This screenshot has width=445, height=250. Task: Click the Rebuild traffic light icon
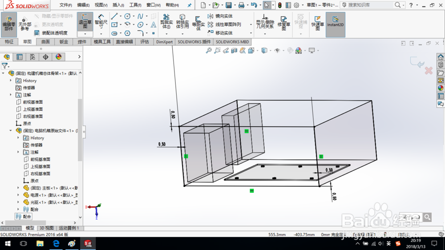click(x=280, y=5)
